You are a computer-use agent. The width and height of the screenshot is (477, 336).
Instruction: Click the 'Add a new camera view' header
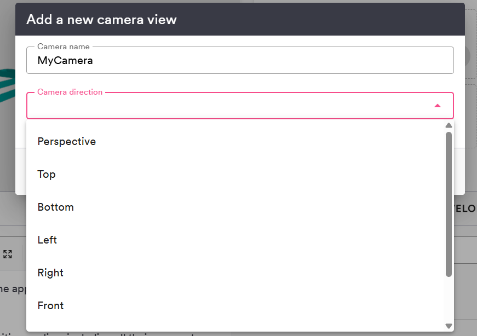tap(102, 20)
